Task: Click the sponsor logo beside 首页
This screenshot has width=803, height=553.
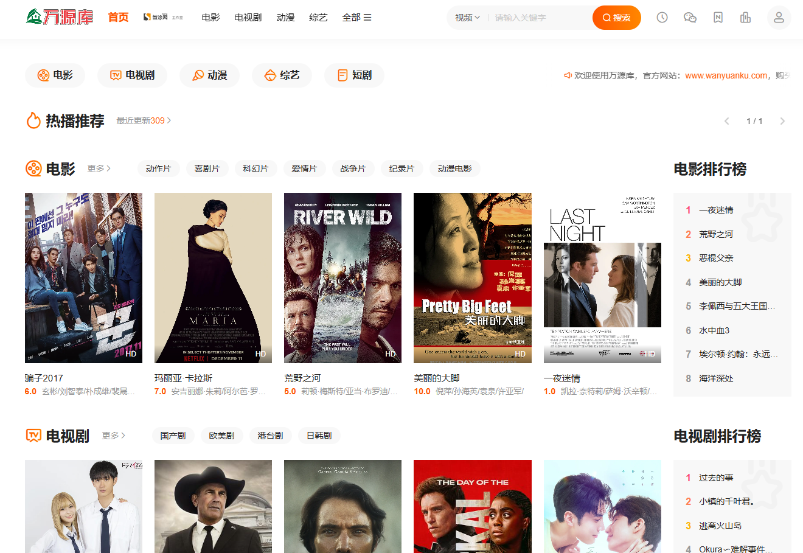Action: pyautogui.click(x=163, y=17)
